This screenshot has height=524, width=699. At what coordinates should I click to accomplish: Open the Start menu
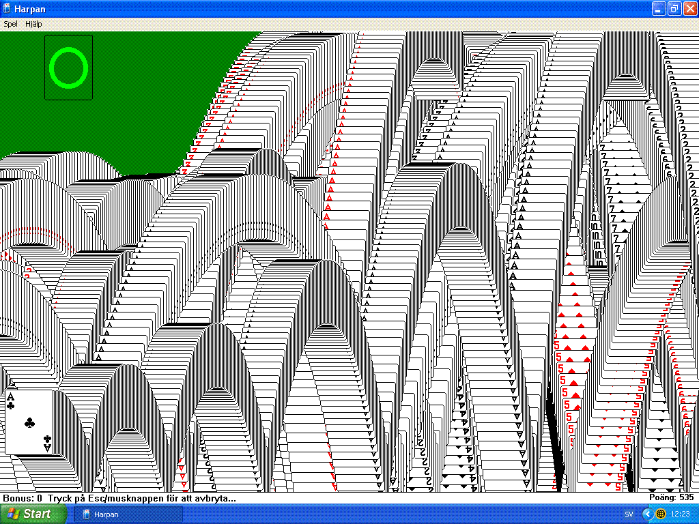[x=33, y=514]
